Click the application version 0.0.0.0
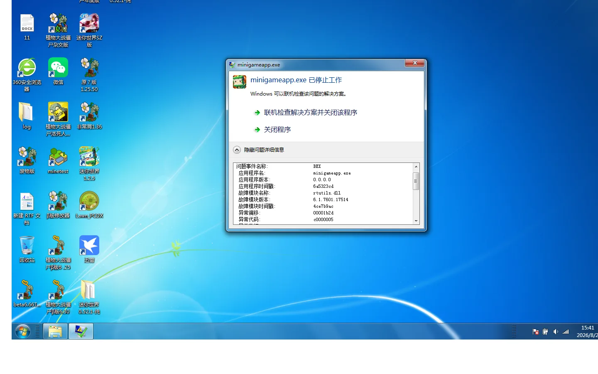The image size is (598, 374). (x=322, y=180)
